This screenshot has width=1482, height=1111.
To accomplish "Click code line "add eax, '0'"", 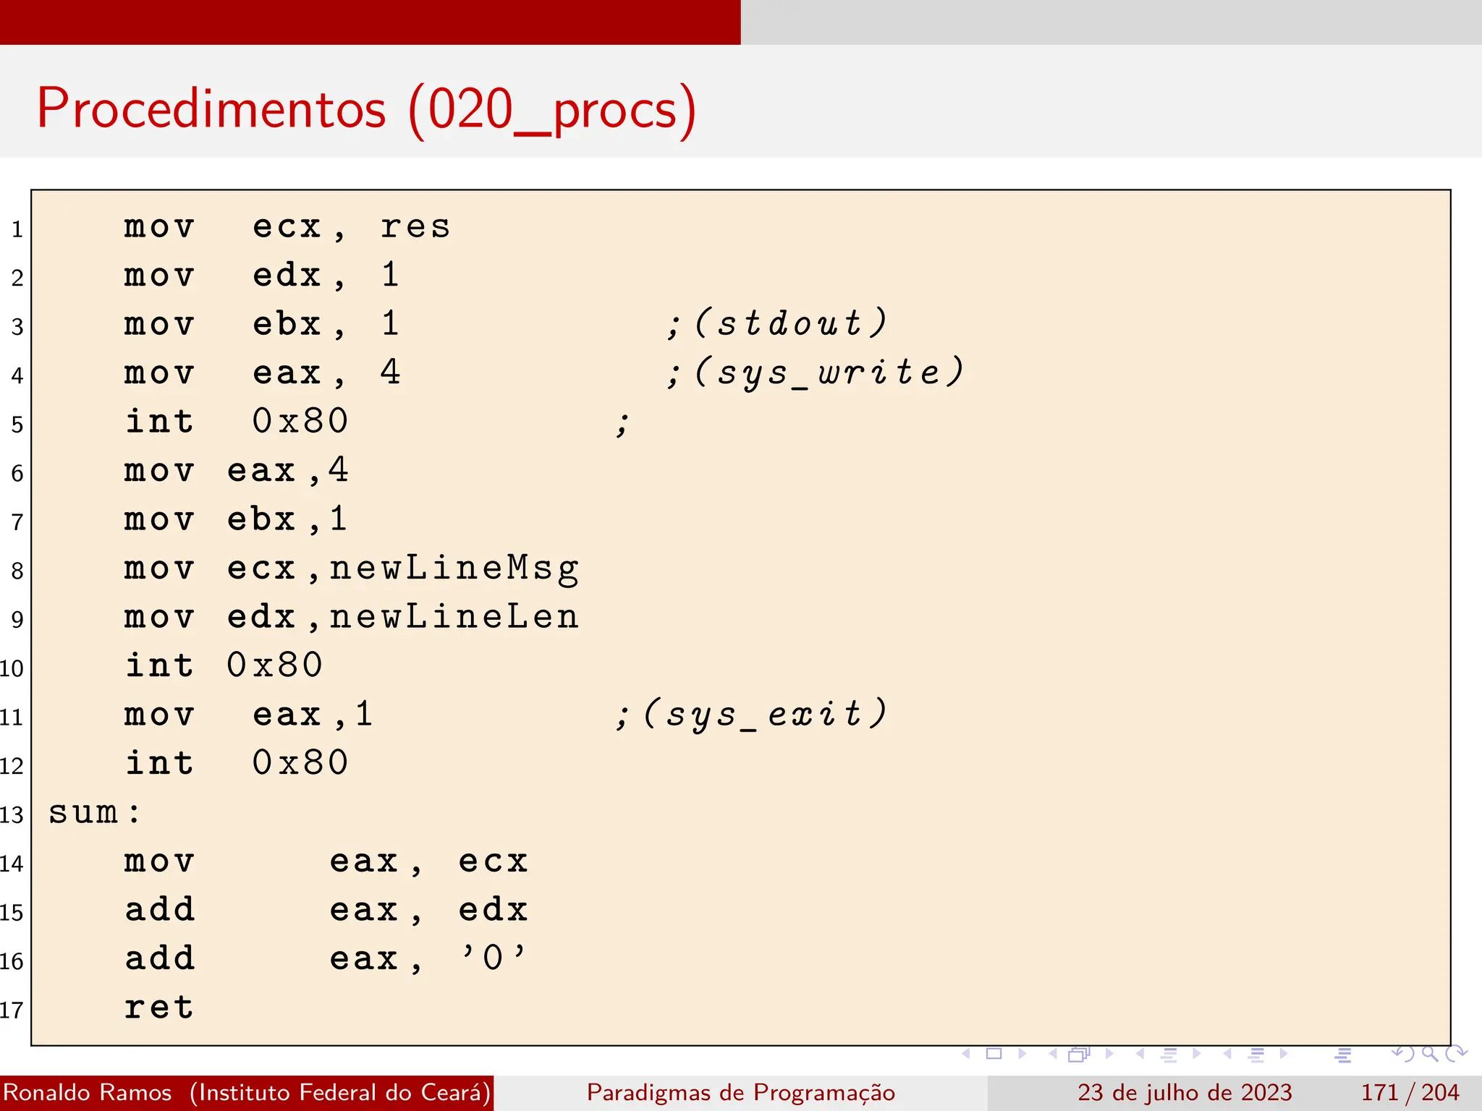I will 326,958.
